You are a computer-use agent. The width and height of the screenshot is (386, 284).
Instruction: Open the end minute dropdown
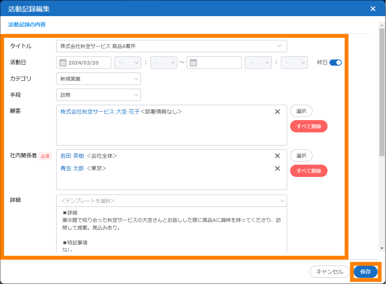pyautogui.click(x=294, y=63)
